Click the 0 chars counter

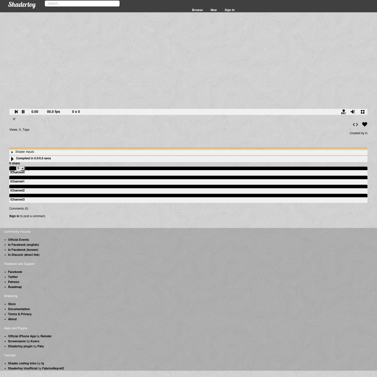click(x=15, y=163)
